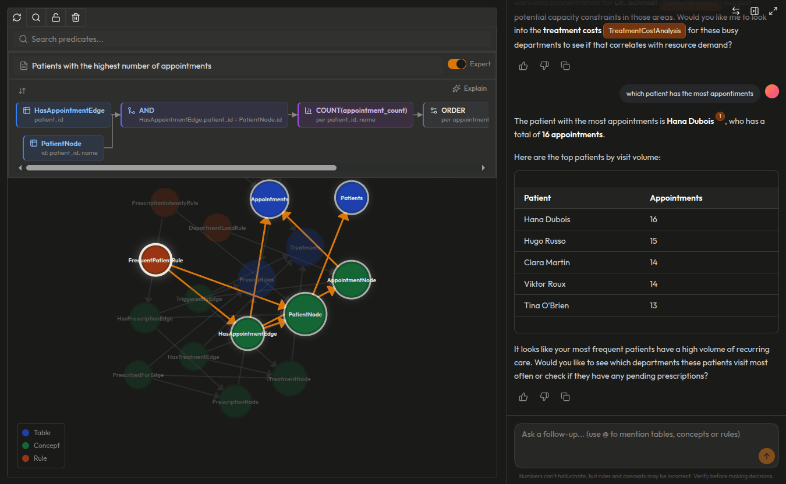This screenshot has height=484, width=786.
Task: Open the TreatmentCostAnalysis chip in the chat
Action: coord(644,30)
